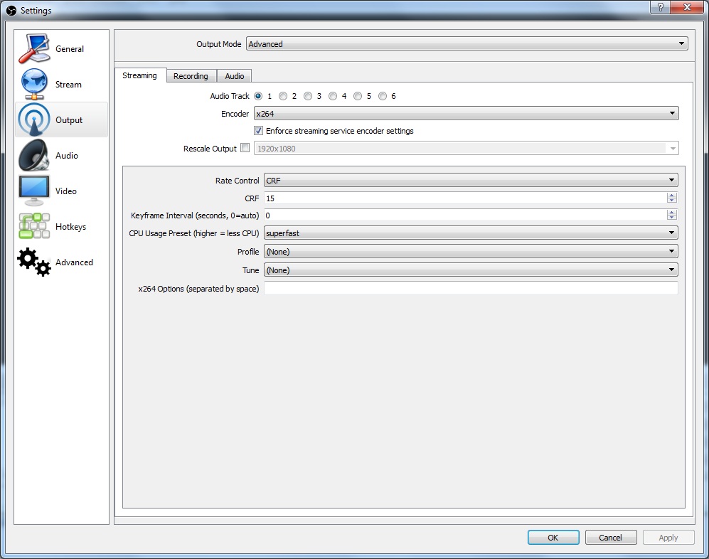The height and width of the screenshot is (559, 709).
Task: Open the Rate Control dropdown
Action: coord(471,180)
